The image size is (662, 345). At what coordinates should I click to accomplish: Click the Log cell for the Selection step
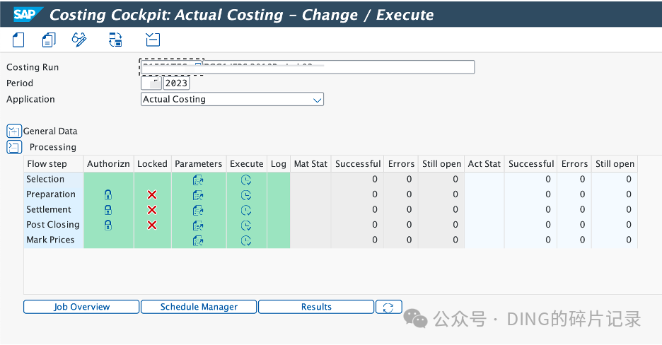279,180
